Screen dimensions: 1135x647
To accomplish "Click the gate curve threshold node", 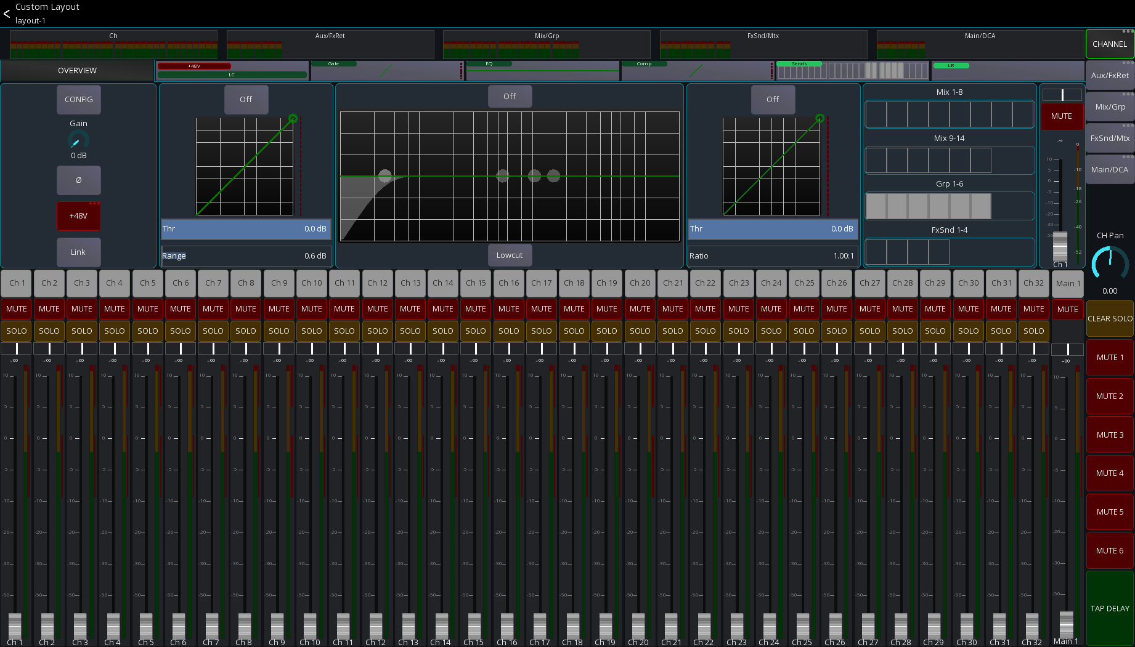I will [293, 118].
